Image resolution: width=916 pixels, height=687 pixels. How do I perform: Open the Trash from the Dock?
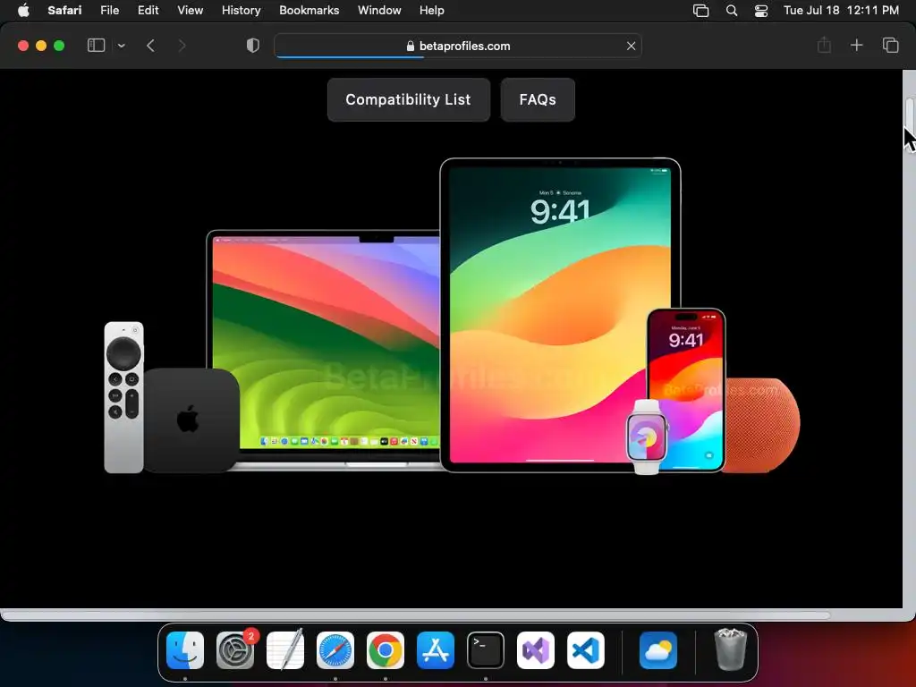(730, 649)
